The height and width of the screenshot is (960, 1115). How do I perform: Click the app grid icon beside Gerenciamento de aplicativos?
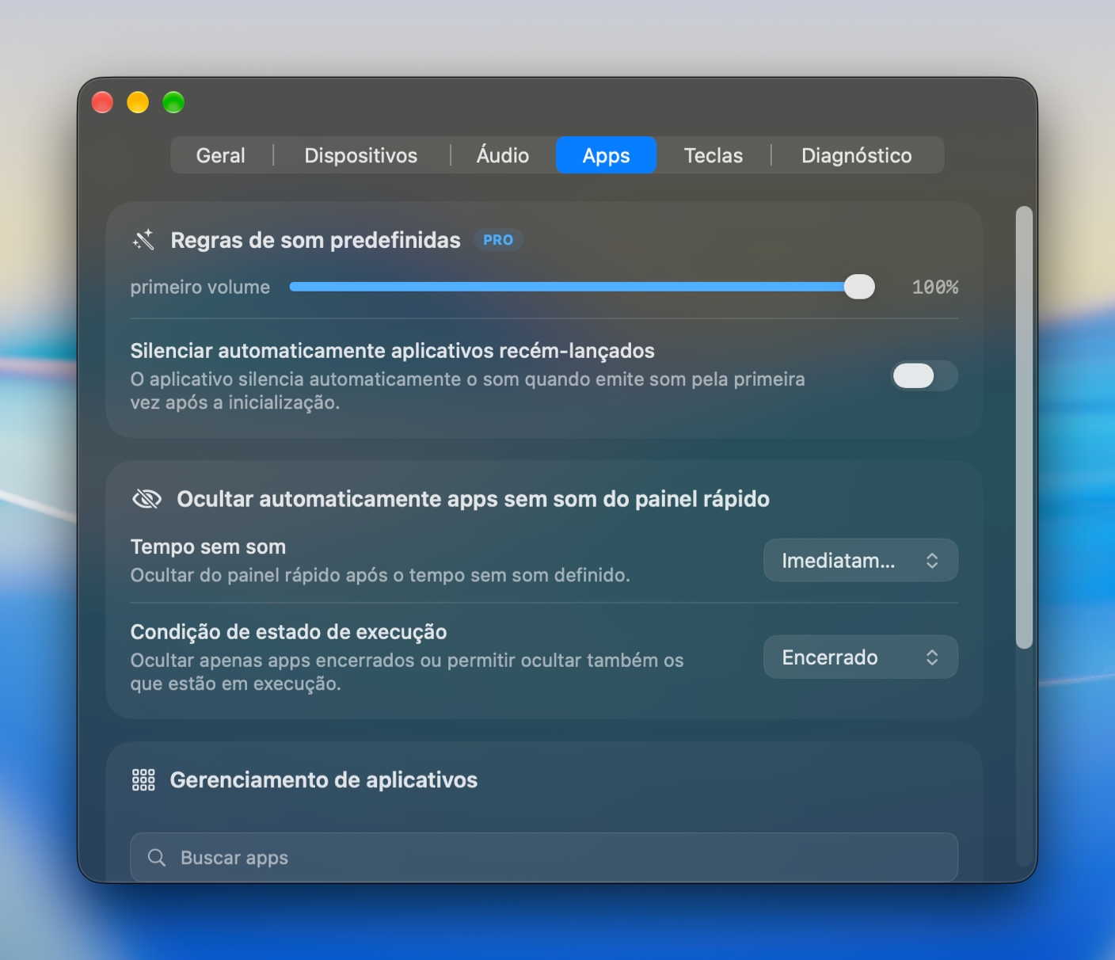point(143,780)
